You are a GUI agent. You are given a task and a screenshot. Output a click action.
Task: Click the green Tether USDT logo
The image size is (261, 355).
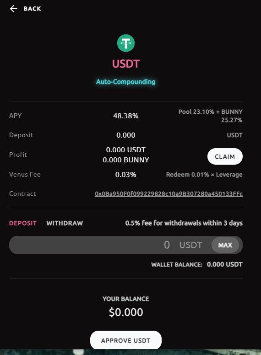pos(126,43)
